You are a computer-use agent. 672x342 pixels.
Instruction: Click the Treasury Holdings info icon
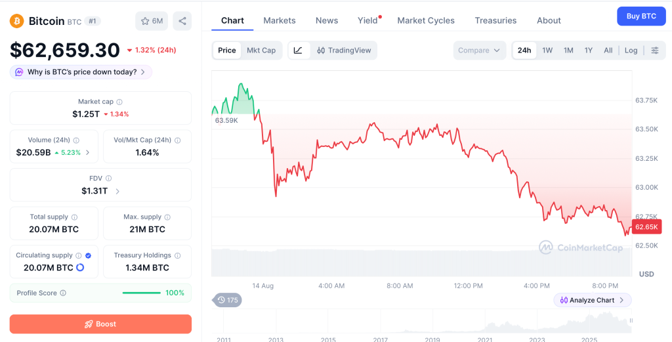(x=177, y=255)
